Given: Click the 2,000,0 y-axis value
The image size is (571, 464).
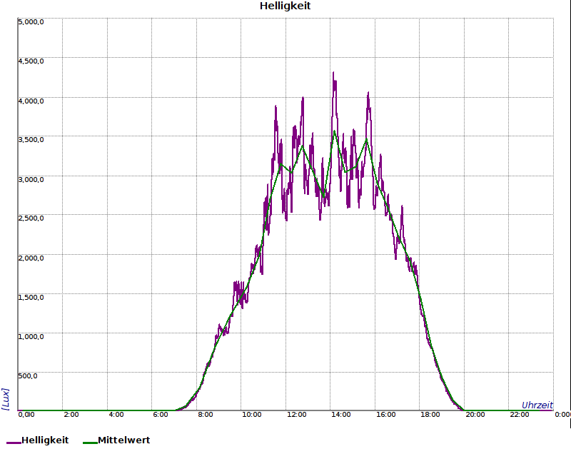Looking at the screenshot, I should tap(31, 258).
